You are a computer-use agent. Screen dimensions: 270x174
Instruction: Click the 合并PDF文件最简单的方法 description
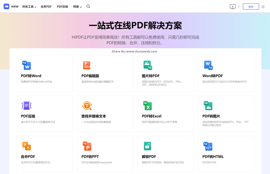tap(35, 163)
